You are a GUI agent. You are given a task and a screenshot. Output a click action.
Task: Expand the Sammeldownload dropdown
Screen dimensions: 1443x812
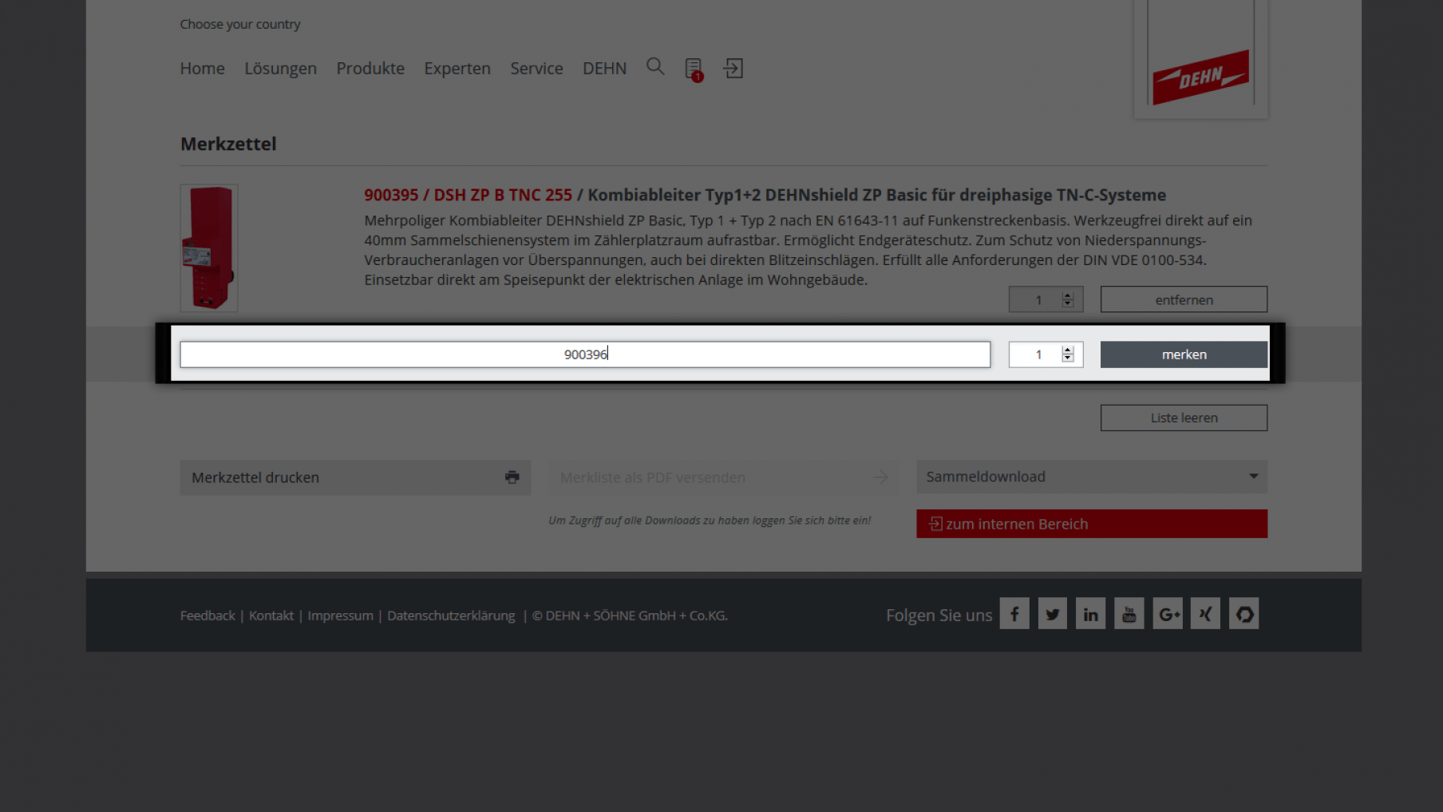point(1092,477)
